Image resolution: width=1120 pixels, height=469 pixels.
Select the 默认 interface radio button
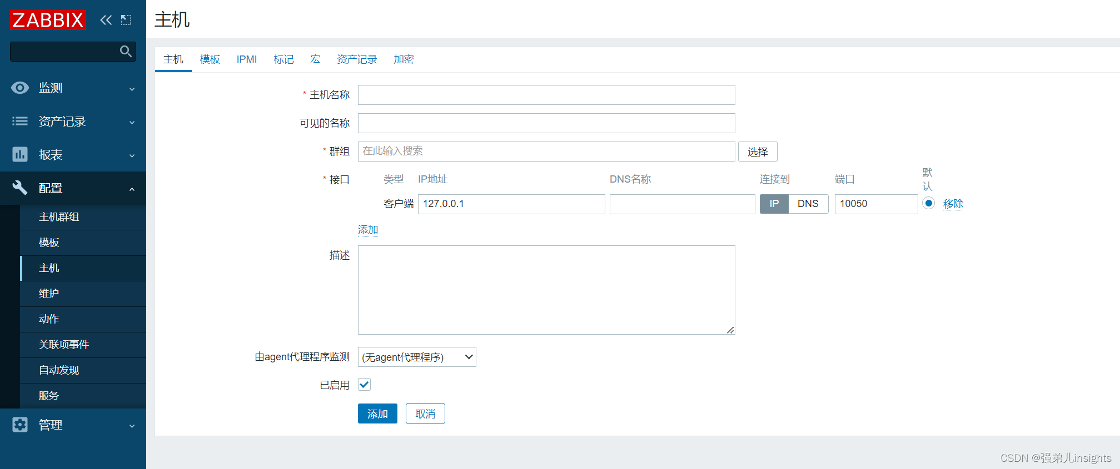(x=928, y=203)
